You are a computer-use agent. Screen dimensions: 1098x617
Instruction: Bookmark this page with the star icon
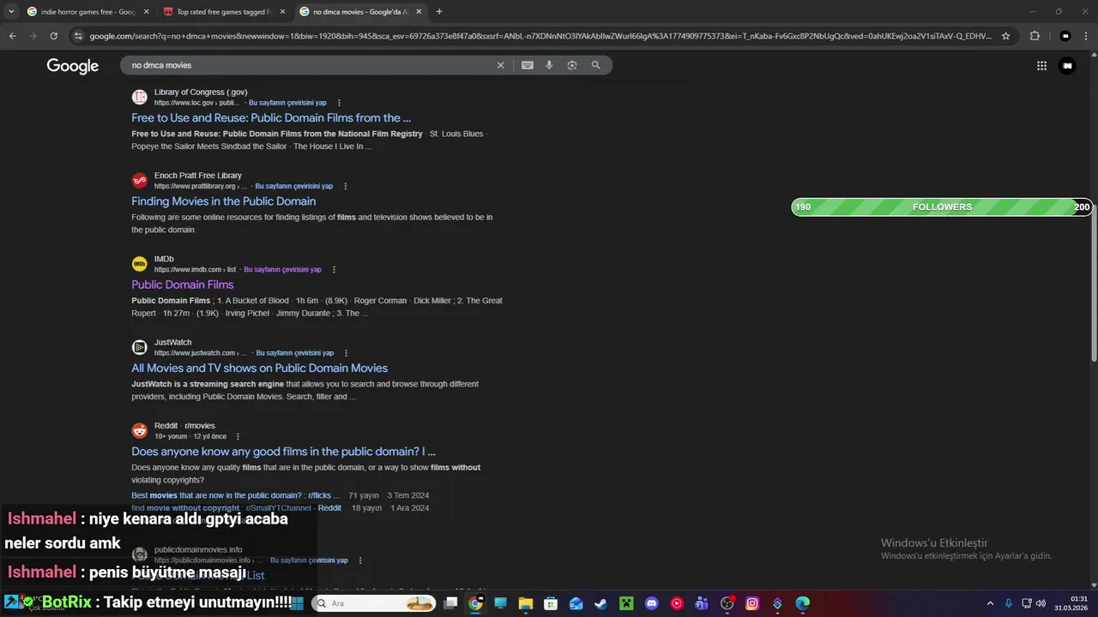tap(1005, 36)
